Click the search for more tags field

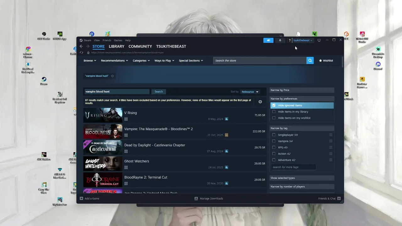click(x=293, y=167)
